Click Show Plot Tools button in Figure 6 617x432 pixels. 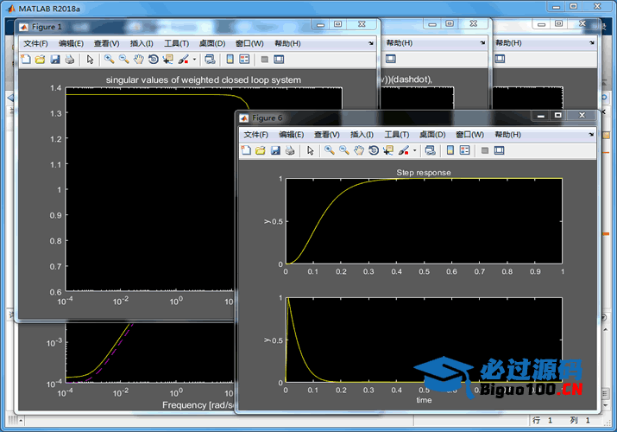click(500, 150)
